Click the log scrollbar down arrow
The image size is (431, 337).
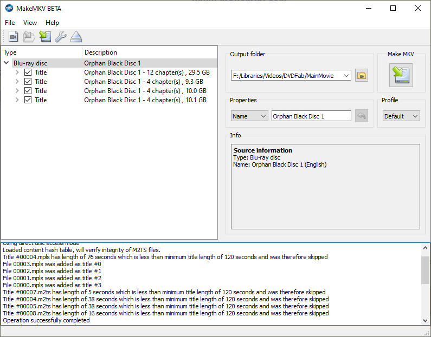coord(425,320)
